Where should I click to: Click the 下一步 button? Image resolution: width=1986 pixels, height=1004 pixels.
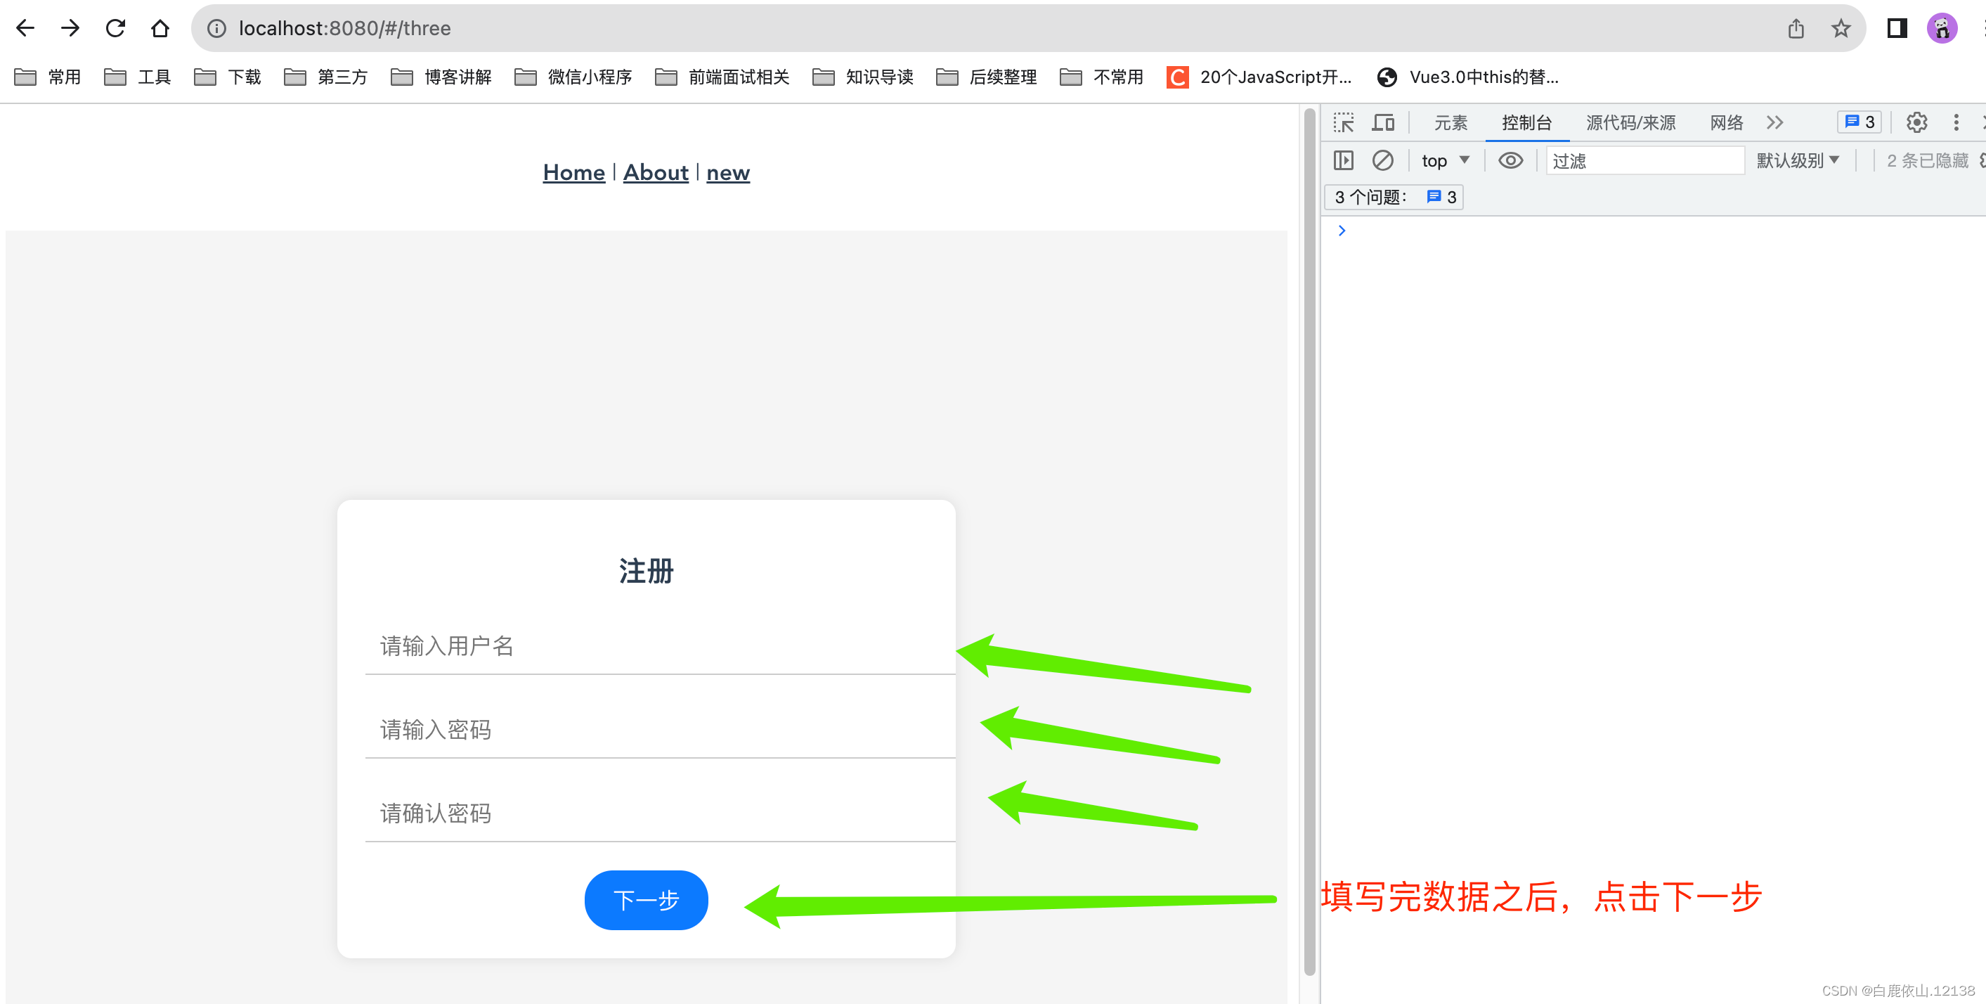645,900
